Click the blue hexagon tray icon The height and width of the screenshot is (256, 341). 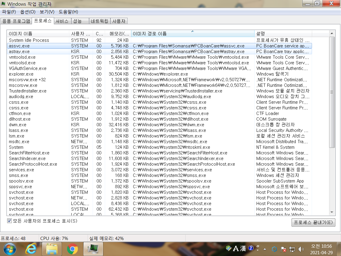(274, 249)
